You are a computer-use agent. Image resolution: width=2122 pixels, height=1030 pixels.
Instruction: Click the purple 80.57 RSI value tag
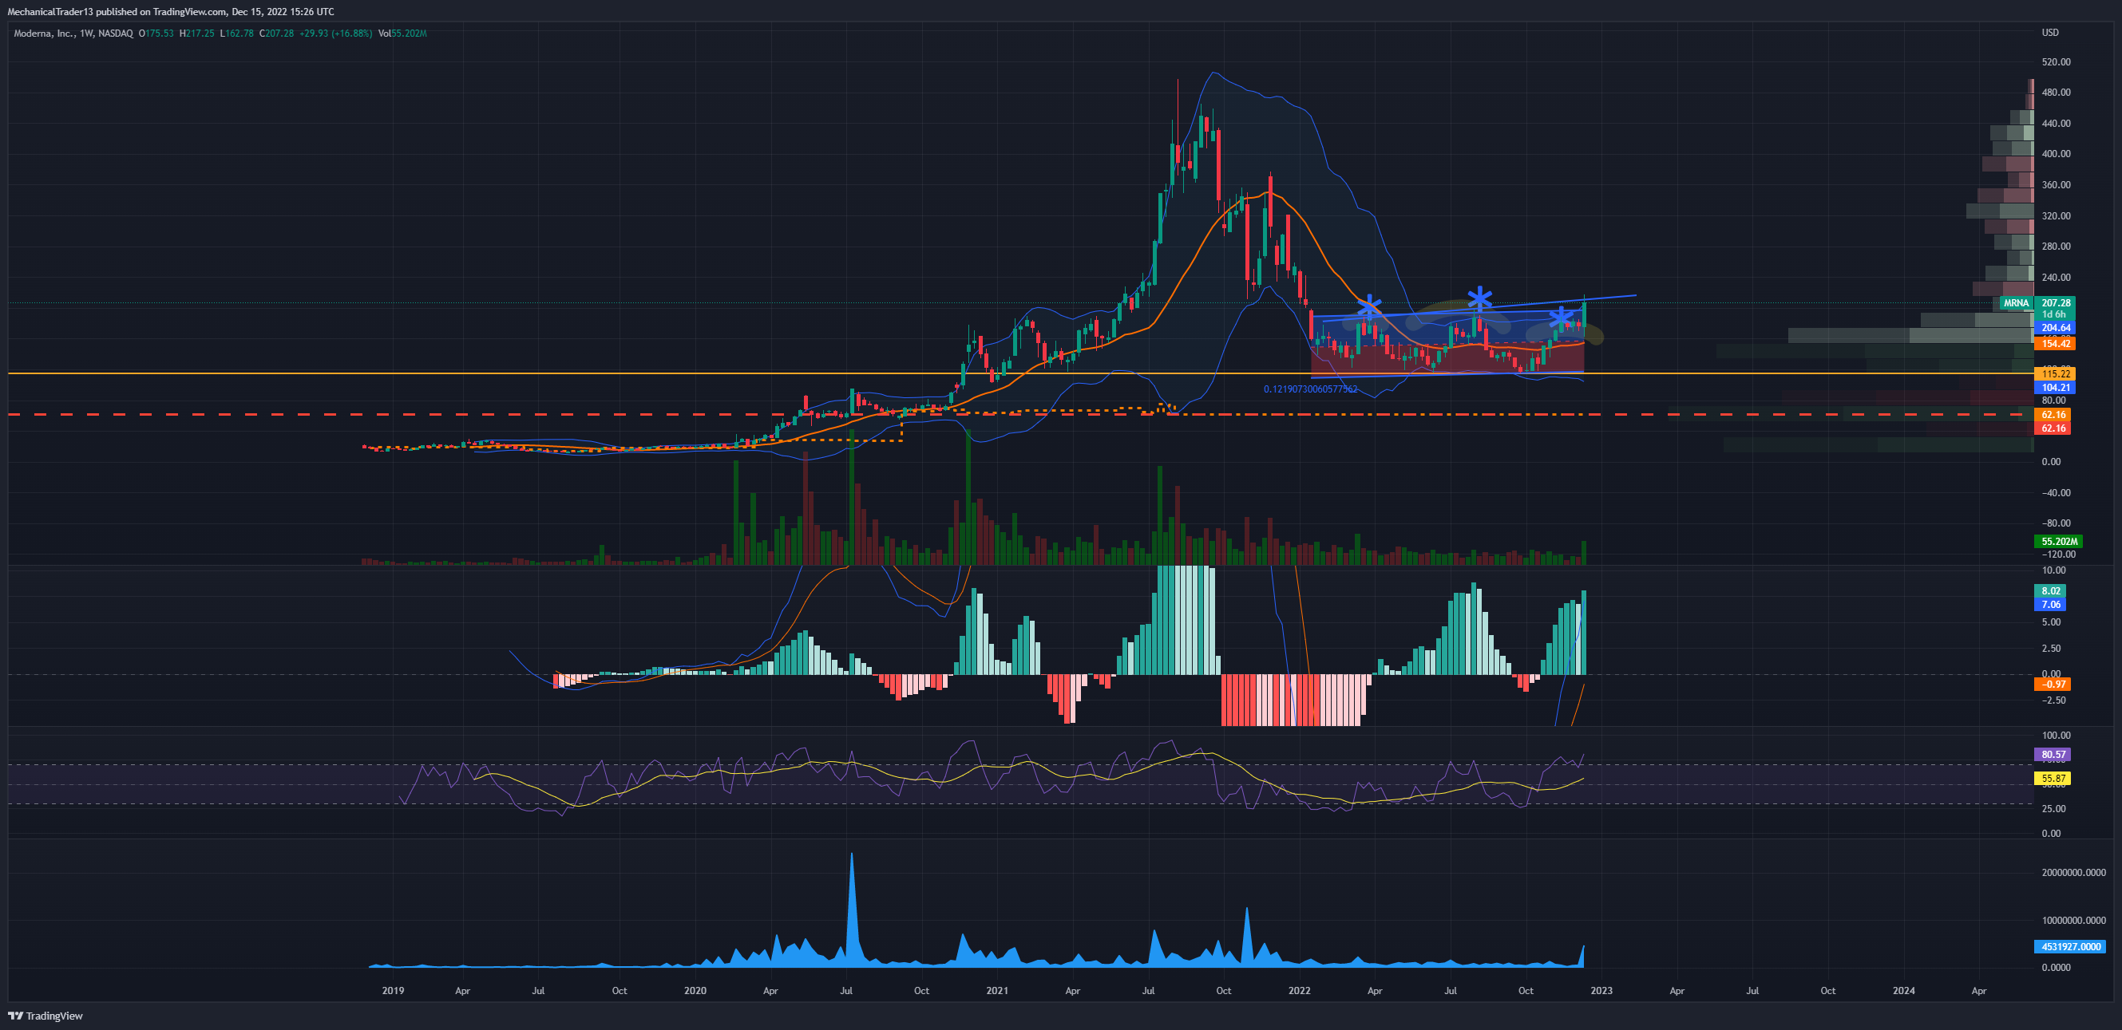coord(2053,754)
